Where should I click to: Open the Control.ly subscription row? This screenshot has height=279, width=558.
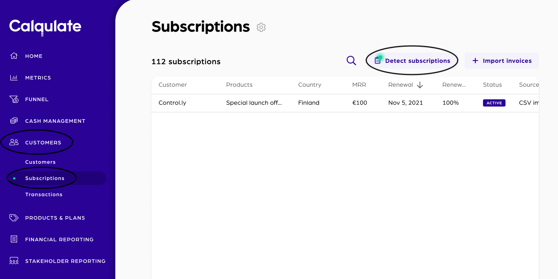pos(345,103)
